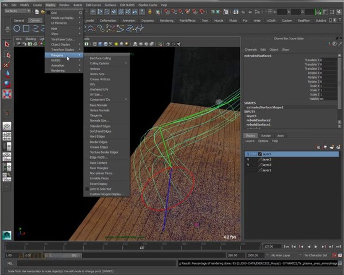Toggle visibility box of layer1

click(248, 170)
